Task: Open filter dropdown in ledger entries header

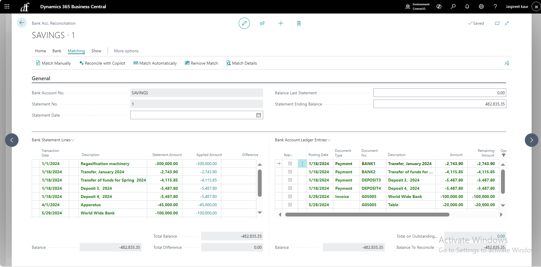Action: coord(503,155)
